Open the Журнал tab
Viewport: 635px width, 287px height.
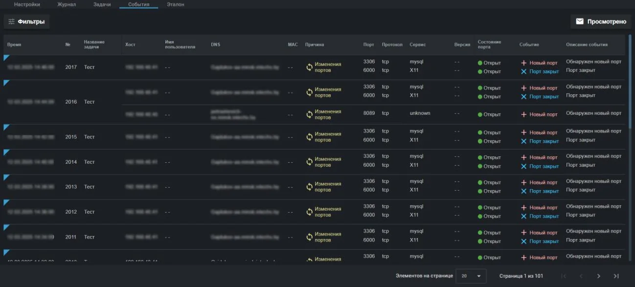[67, 4]
